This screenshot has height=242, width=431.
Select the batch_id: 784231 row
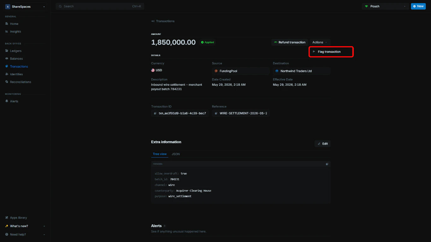[167, 179]
